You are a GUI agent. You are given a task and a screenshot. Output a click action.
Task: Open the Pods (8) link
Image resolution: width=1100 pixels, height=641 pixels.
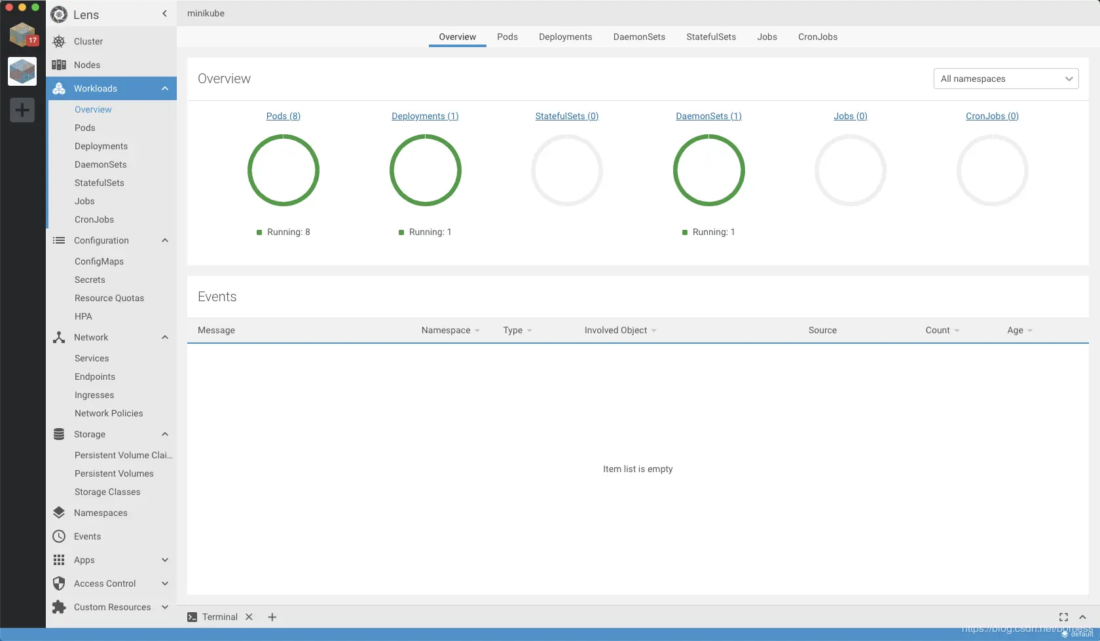pyautogui.click(x=284, y=116)
